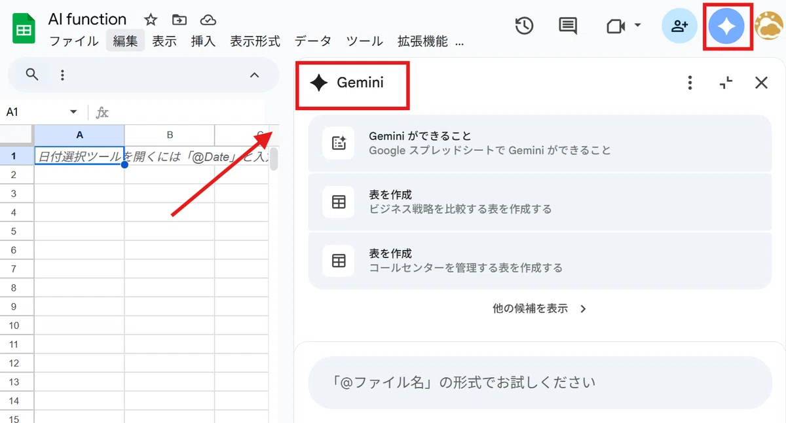The image size is (786, 423).
Task: Collapse the toolbar with the up chevron
Action: click(x=255, y=75)
